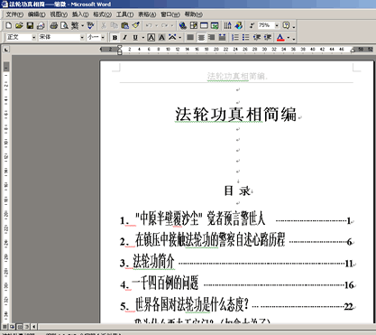Open Print Preview
Image resolution: width=376 pixels, height=335 pixels.
pyautogui.click(x=64, y=25)
